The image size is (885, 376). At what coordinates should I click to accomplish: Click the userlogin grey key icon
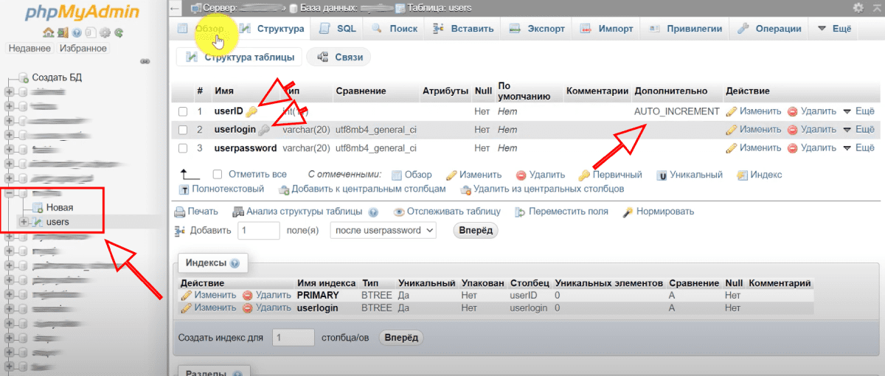pos(264,130)
